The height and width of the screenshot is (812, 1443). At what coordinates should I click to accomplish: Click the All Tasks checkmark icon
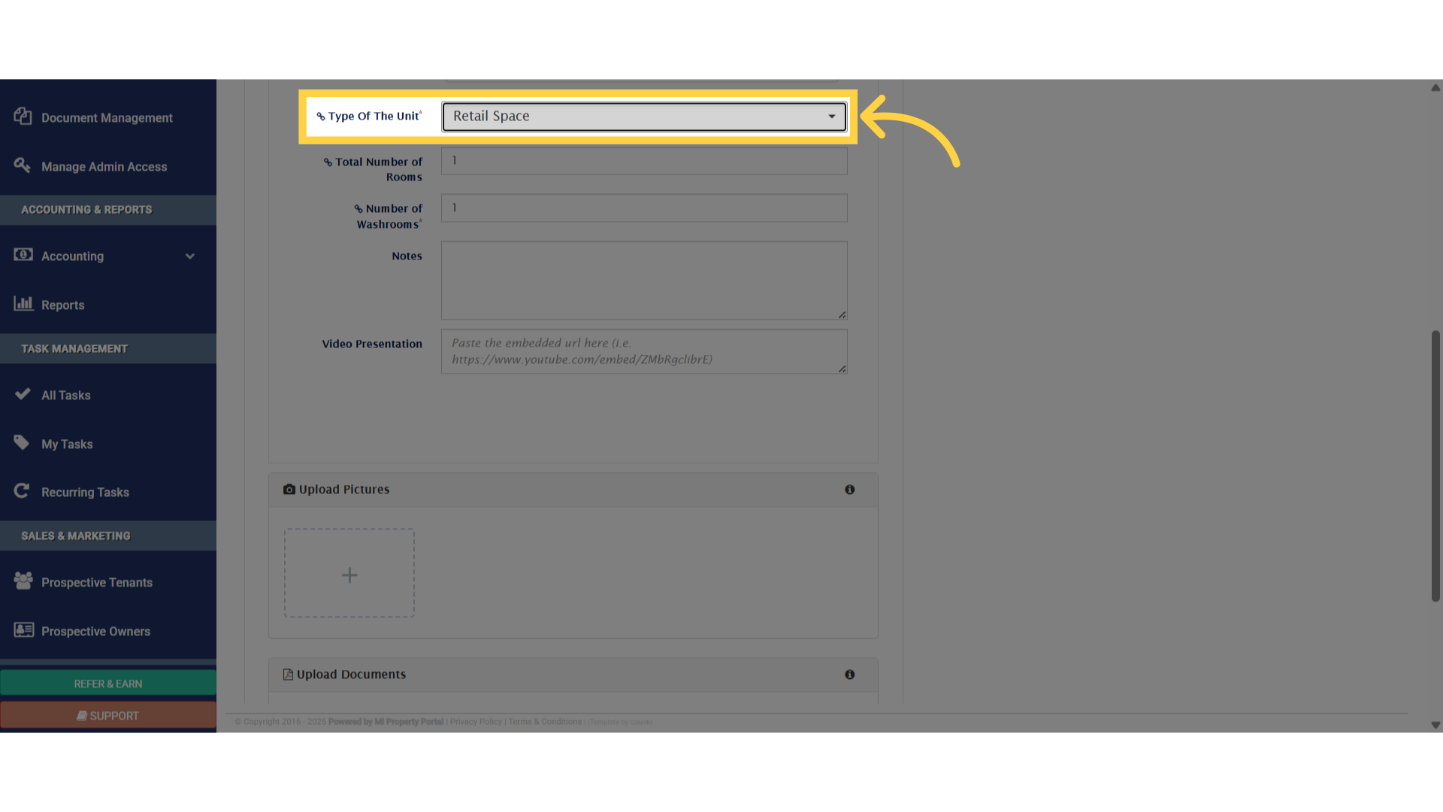coord(23,394)
